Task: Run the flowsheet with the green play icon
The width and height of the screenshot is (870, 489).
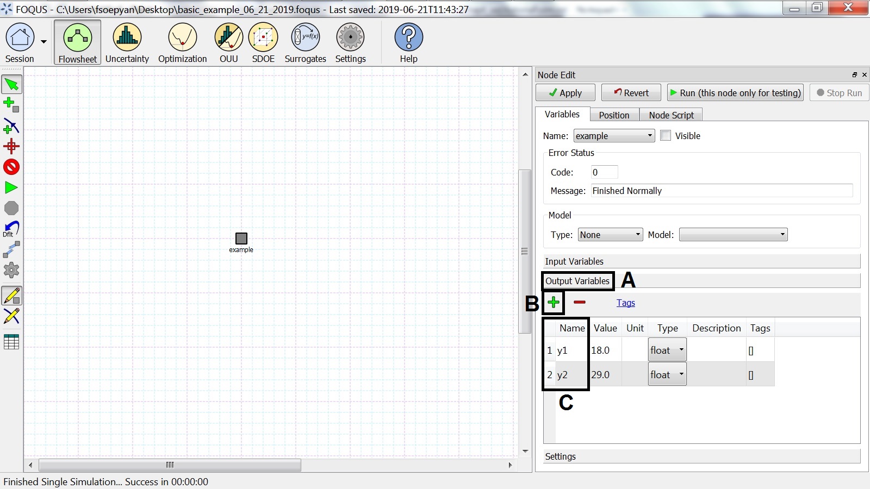Action: tap(11, 187)
